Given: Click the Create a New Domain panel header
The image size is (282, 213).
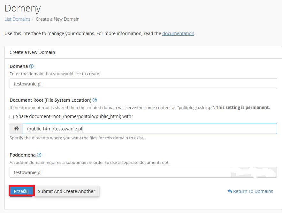Looking at the screenshot, I should click(x=32, y=52).
